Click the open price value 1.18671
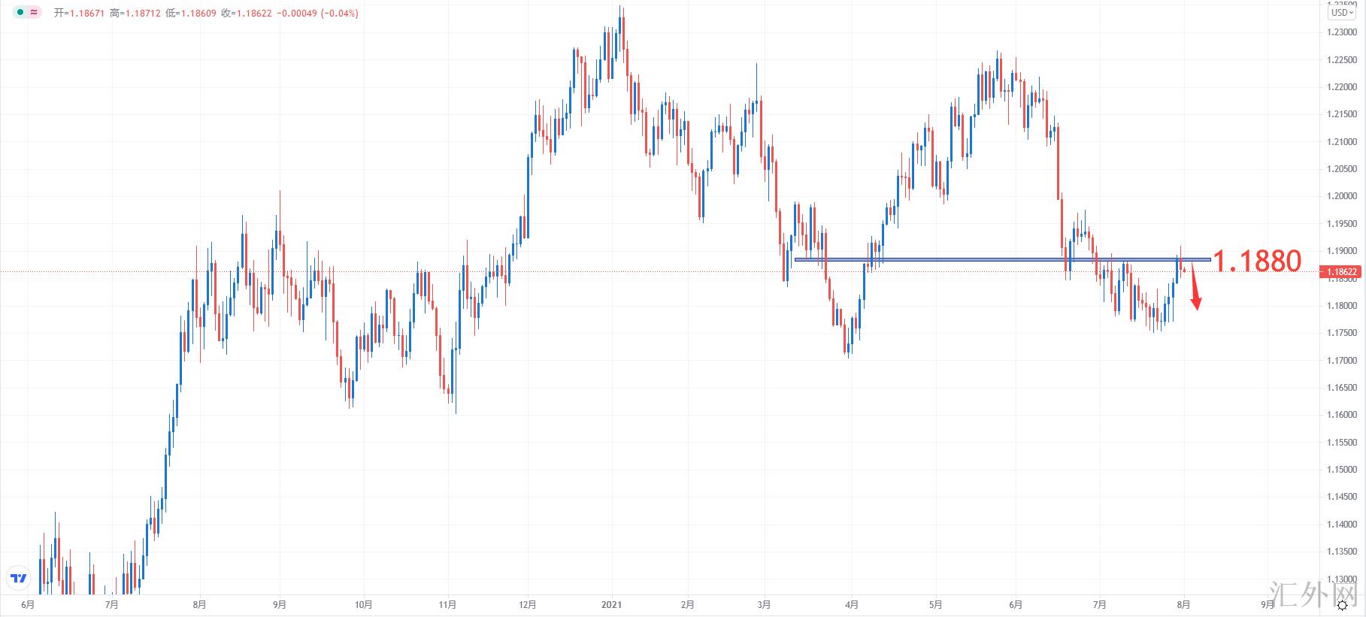The image size is (1366, 617). (87, 14)
